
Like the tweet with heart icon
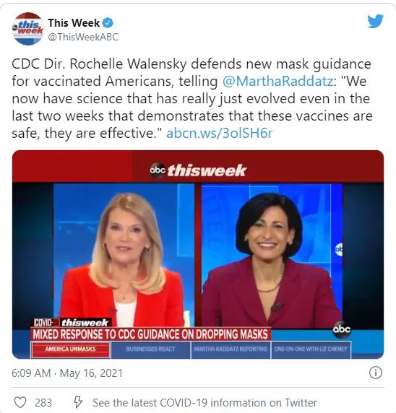[x=20, y=402]
